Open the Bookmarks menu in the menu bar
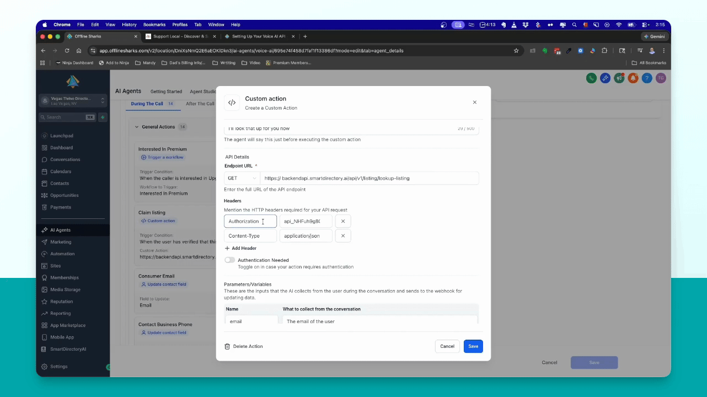Screen dimensions: 707x397 pos(154,25)
